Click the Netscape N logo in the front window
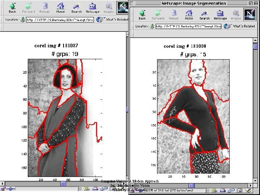260x195 pixels. 250,14
